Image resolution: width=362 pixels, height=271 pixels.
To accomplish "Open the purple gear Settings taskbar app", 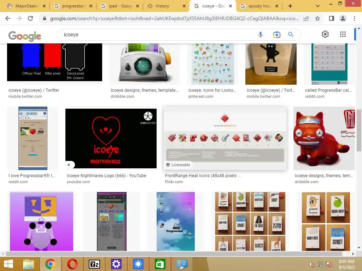I will pos(116,264).
